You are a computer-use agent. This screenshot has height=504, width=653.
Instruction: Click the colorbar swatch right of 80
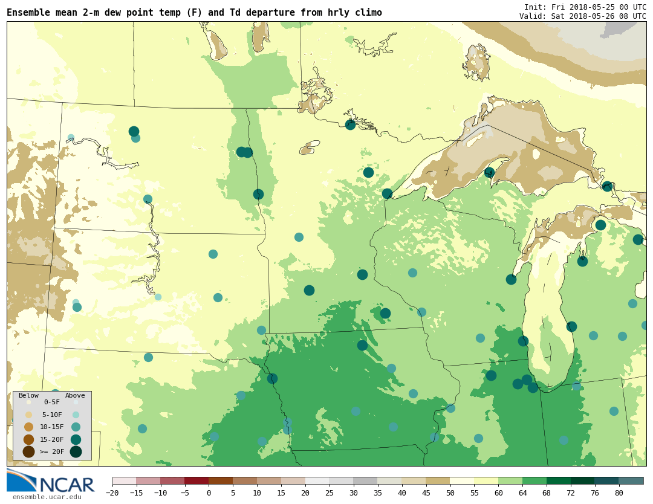coord(631,481)
